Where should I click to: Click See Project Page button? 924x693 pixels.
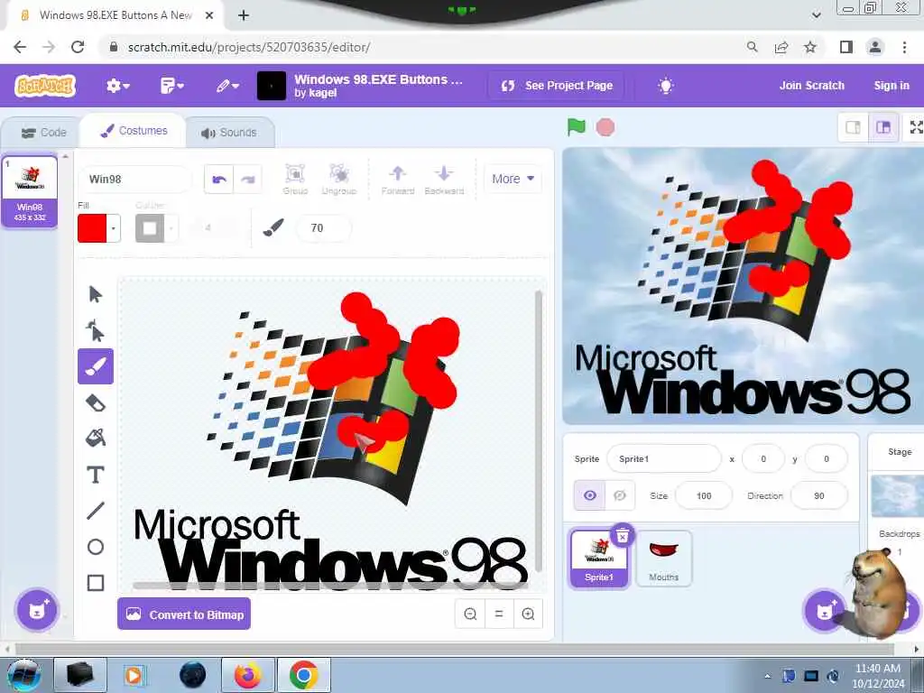[x=557, y=86]
